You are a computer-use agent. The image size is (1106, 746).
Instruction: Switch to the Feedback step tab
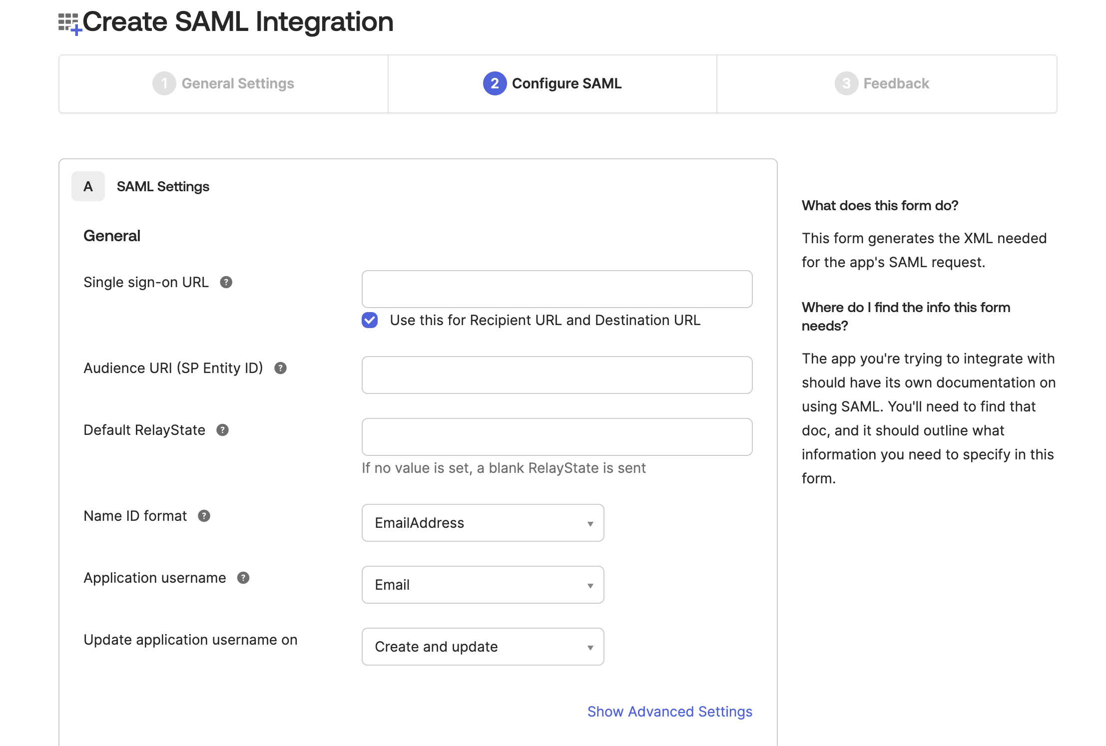[882, 84]
